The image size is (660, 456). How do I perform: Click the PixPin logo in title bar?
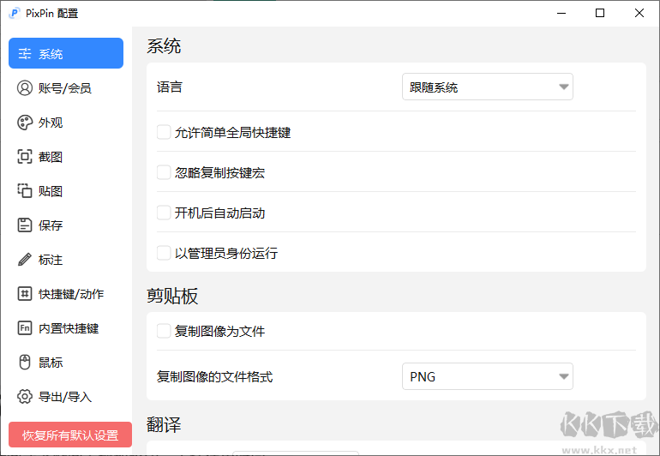[15, 13]
